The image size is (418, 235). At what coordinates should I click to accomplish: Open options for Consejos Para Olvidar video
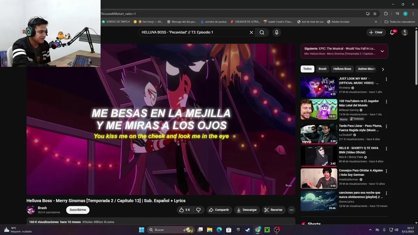pyautogui.click(x=386, y=171)
